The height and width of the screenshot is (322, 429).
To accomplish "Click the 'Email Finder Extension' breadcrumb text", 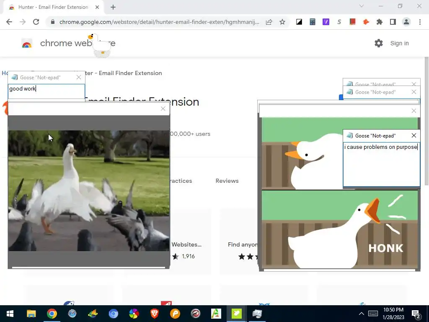I will 130,73.
